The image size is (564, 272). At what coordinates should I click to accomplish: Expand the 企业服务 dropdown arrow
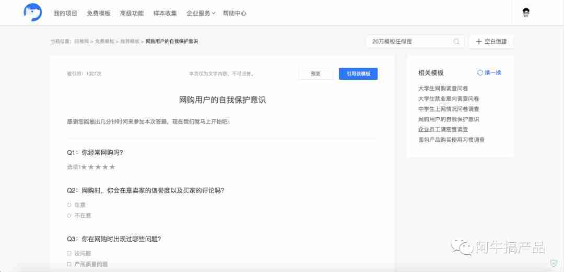tap(214, 14)
